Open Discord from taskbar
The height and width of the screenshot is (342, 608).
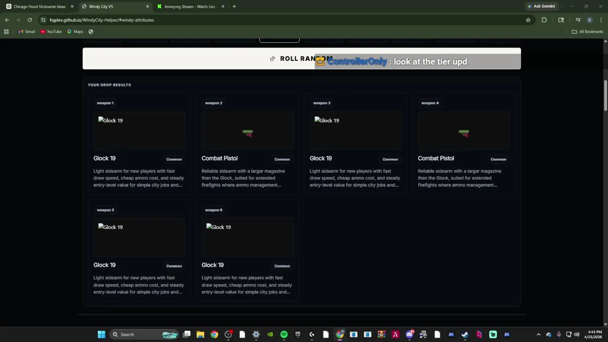[x=409, y=334]
